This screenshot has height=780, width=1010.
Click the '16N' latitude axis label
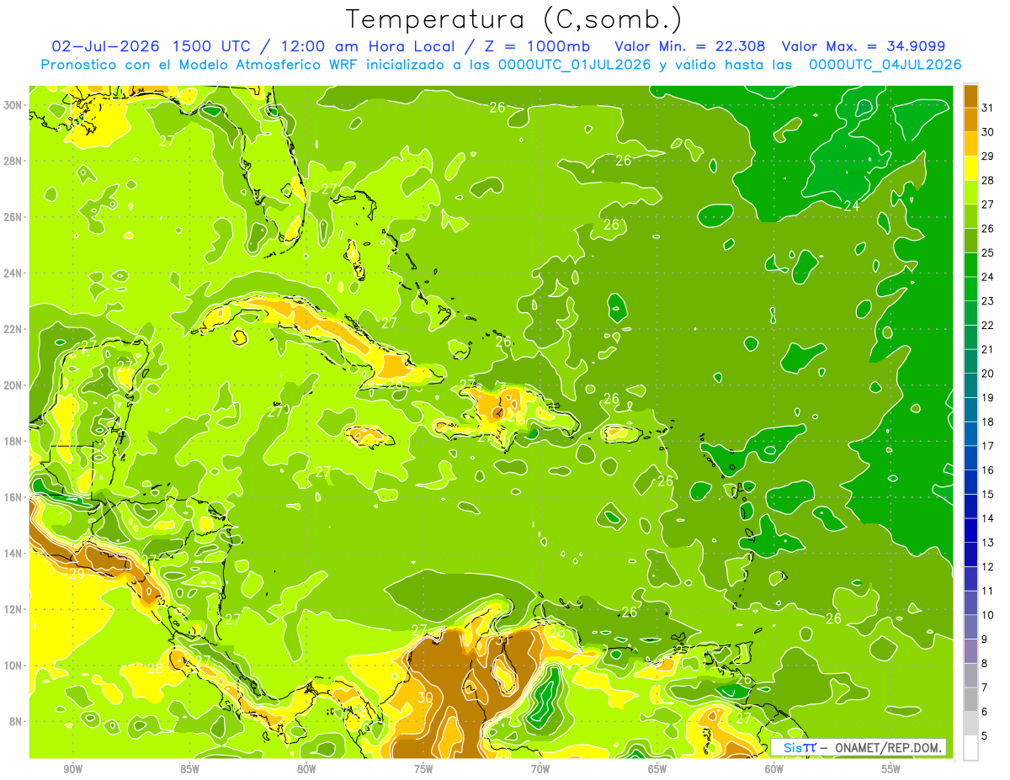14,497
